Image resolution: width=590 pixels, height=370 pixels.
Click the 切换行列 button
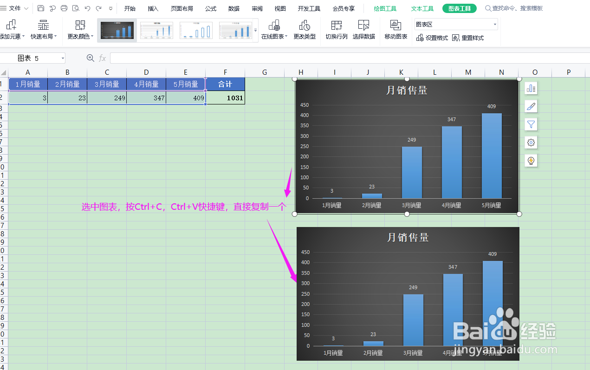pos(337,30)
